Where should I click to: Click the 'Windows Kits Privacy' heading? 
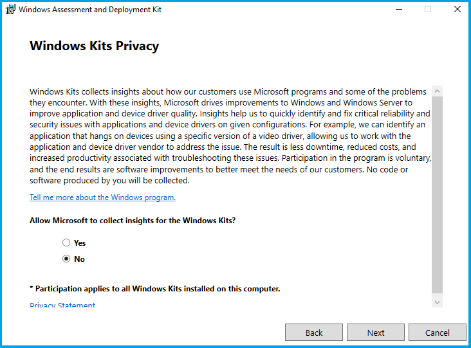click(94, 46)
